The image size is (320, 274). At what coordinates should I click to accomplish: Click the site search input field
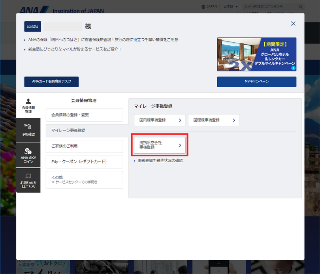pyautogui.click(x=271, y=7)
